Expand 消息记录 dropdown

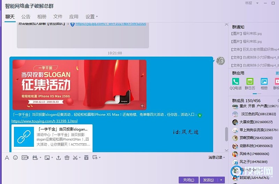point(224,158)
